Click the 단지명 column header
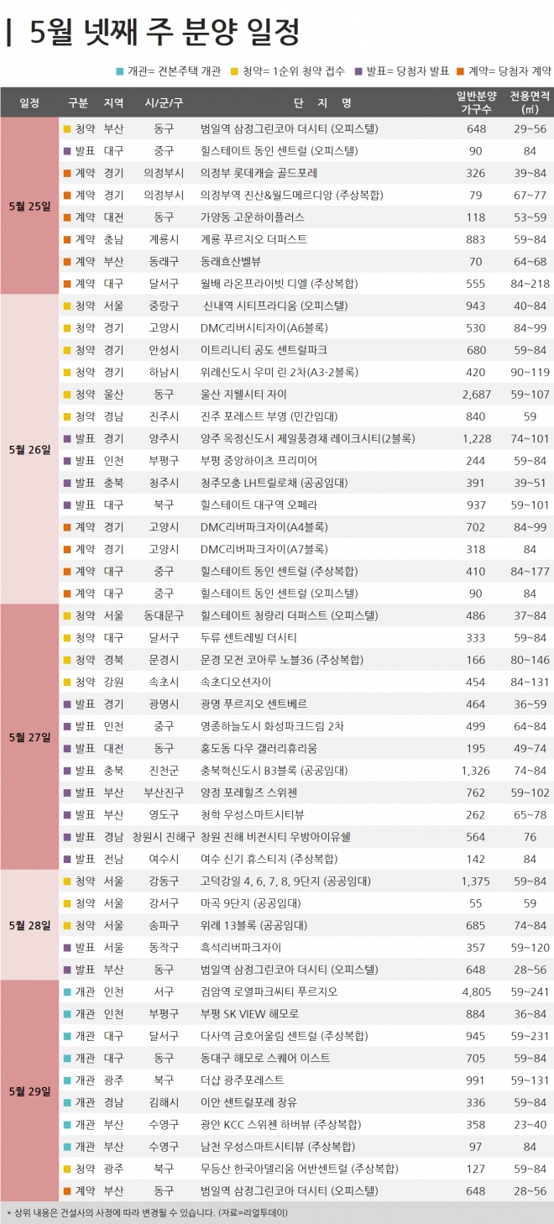Screen dimensions: 554x1224 point(322,102)
